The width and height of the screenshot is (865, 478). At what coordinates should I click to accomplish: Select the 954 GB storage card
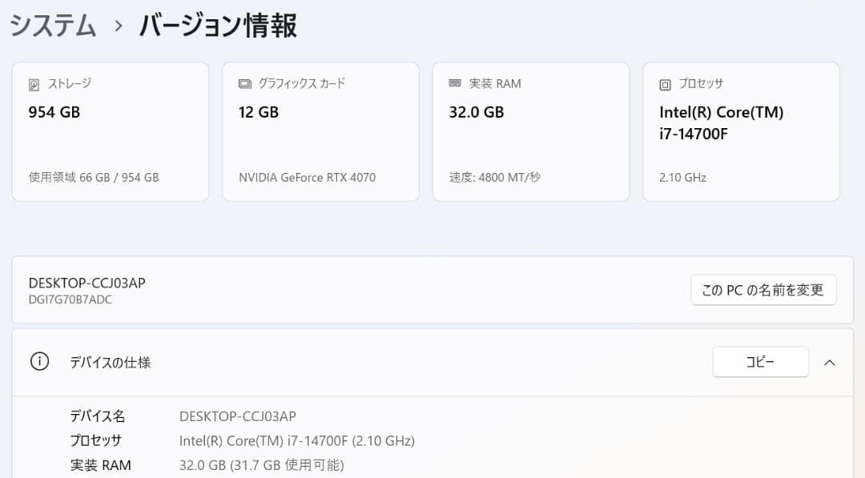click(110, 131)
